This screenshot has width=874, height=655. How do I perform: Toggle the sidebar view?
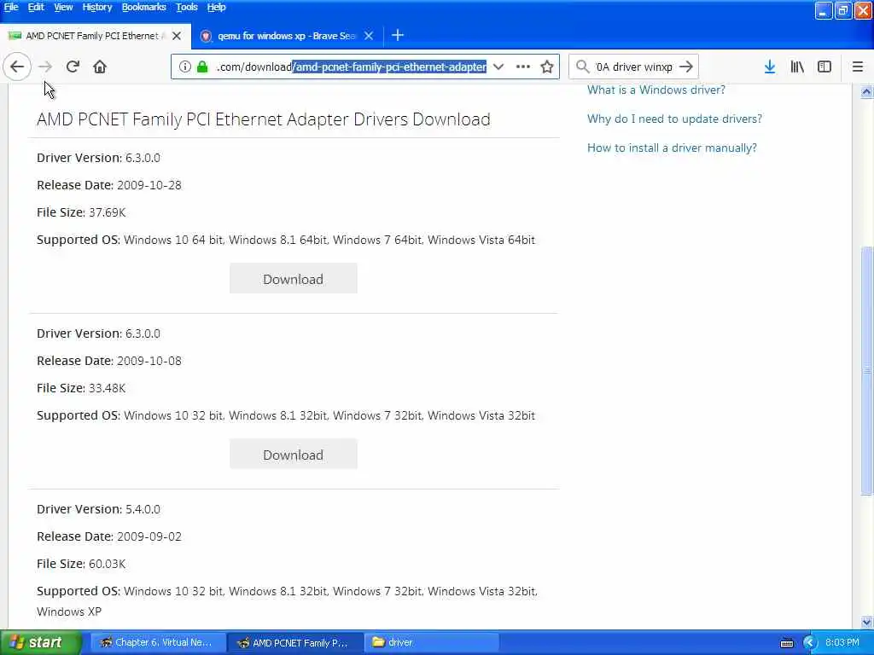click(x=824, y=67)
